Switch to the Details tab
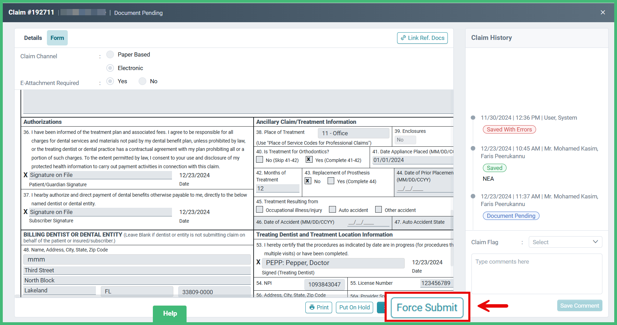This screenshot has width=617, height=325. click(x=33, y=37)
